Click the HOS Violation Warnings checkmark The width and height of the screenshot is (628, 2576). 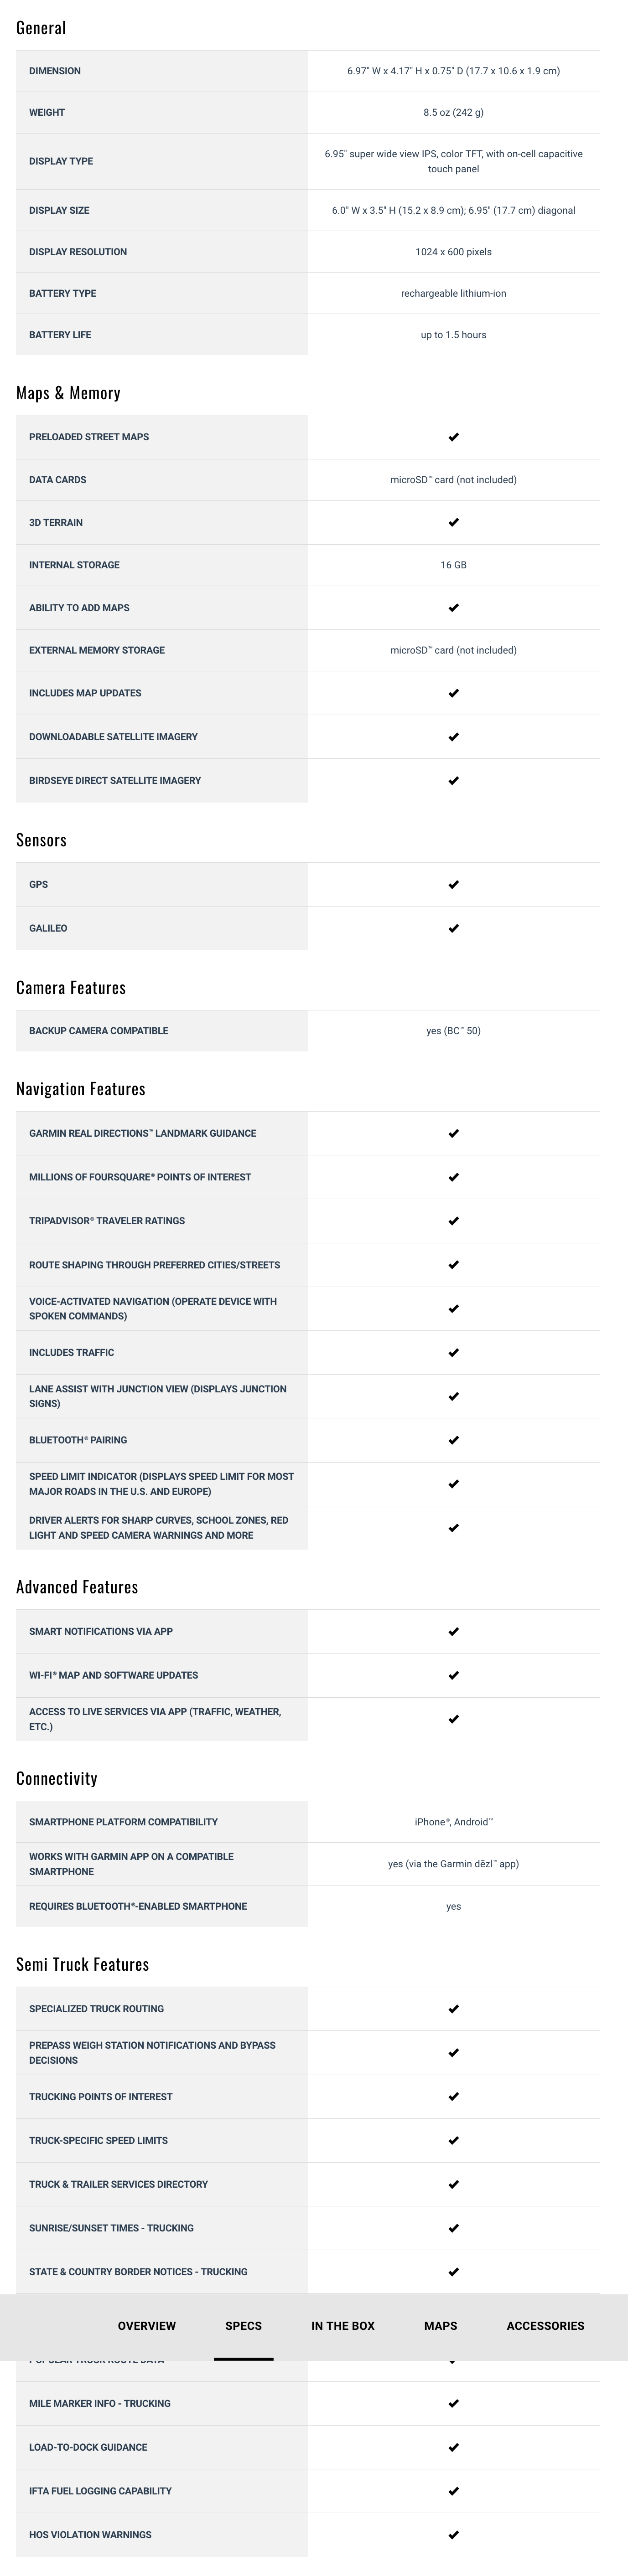(x=453, y=2534)
